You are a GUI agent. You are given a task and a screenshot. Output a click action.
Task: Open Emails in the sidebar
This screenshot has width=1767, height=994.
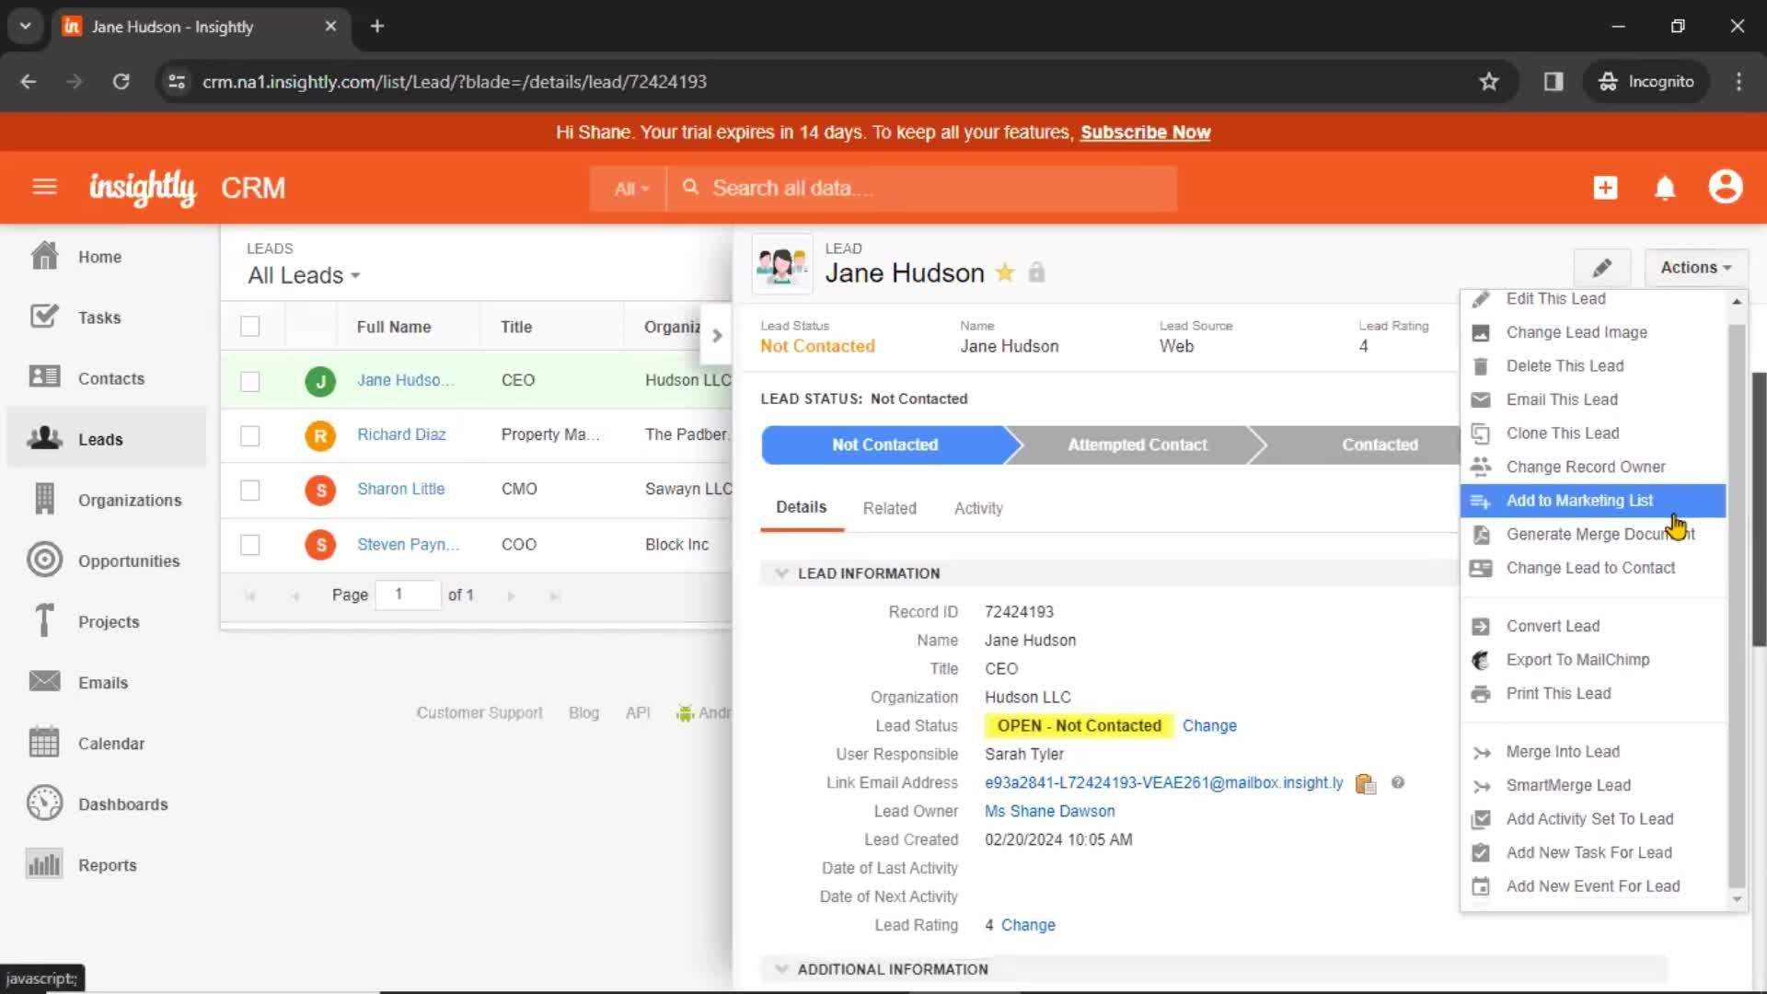tap(106, 682)
